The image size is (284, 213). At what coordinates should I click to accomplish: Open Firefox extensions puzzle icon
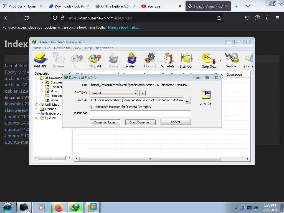[x=267, y=18]
